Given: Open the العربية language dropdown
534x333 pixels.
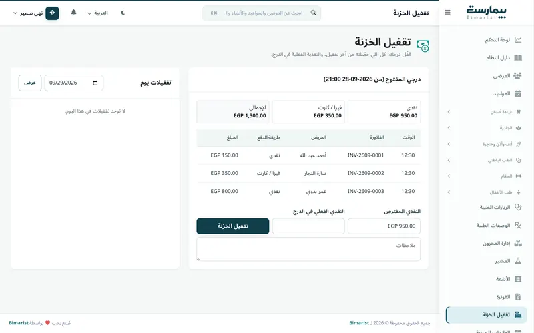Looking at the screenshot, I should [x=97, y=13].
